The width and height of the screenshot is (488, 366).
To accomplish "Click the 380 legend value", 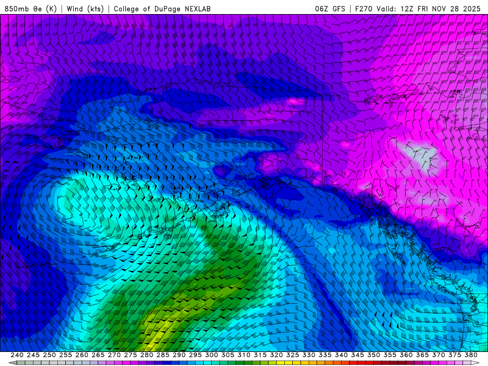I will [x=471, y=355].
